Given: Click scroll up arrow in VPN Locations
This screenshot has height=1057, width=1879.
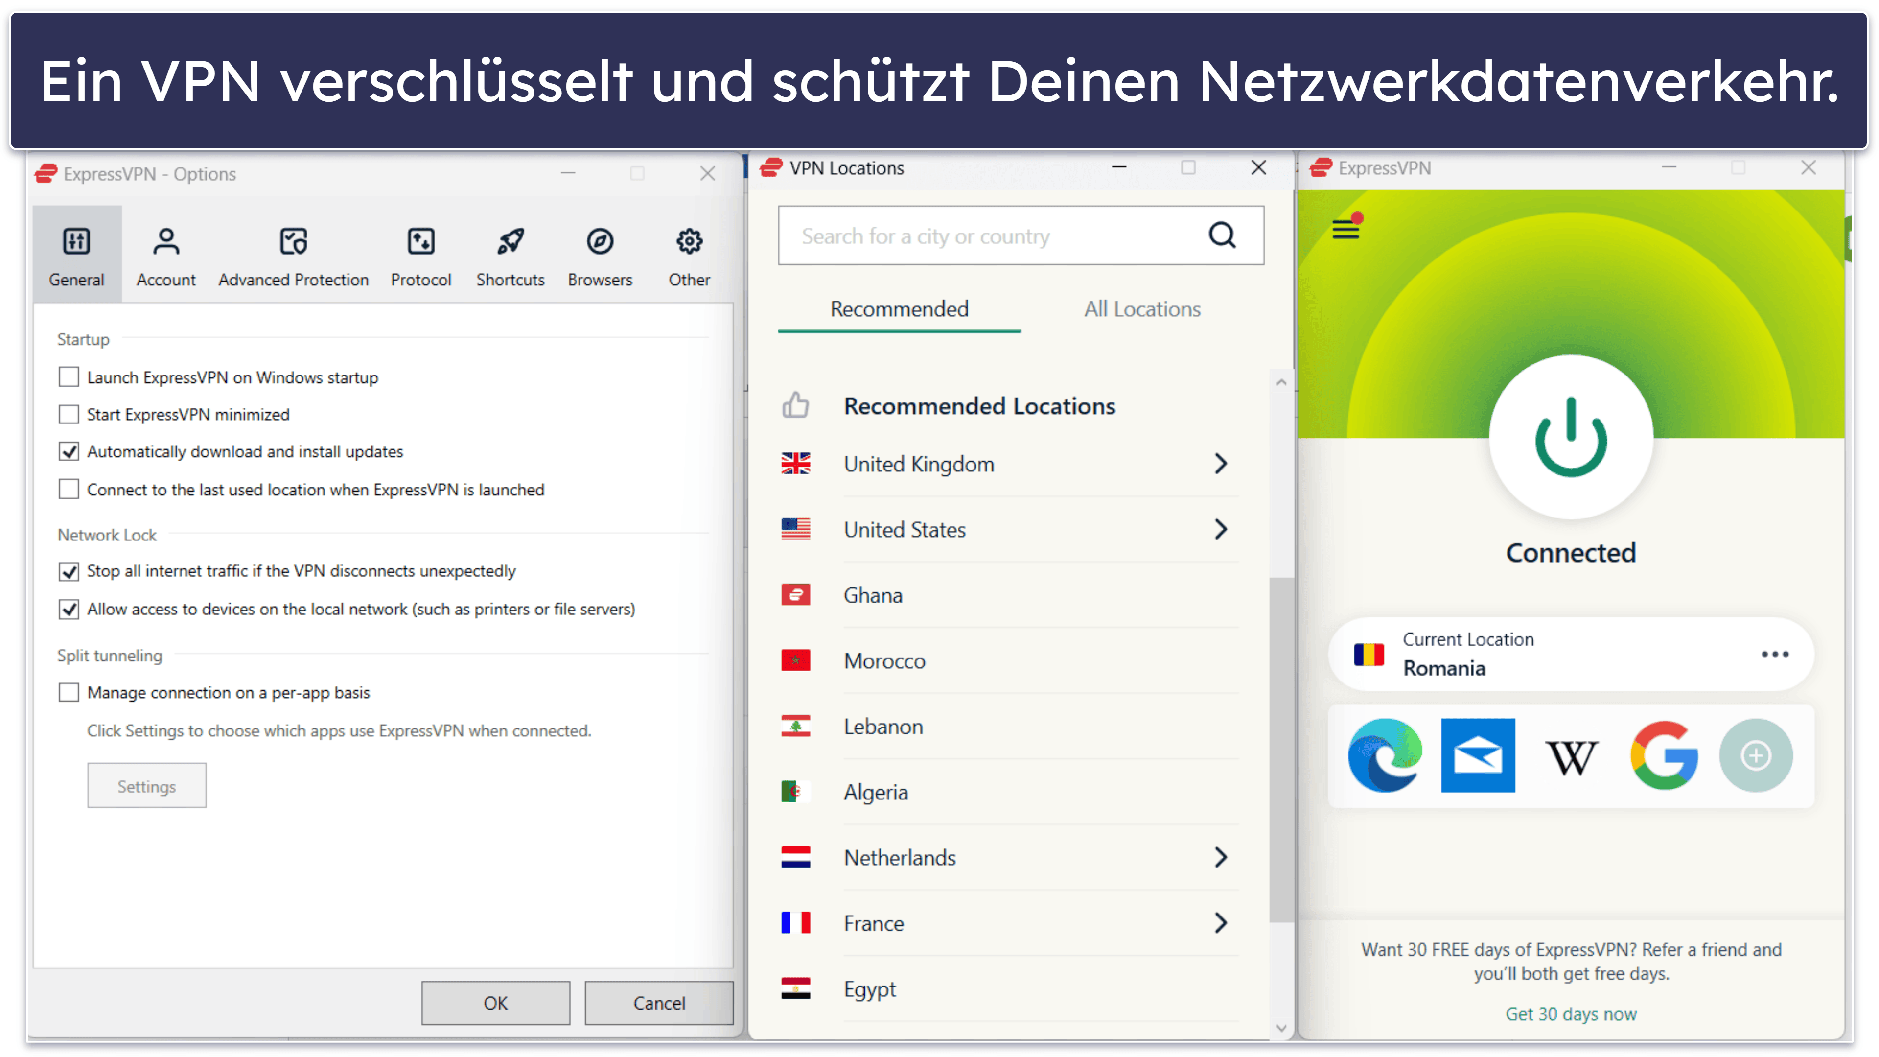Looking at the screenshot, I should pyautogui.click(x=1281, y=381).
